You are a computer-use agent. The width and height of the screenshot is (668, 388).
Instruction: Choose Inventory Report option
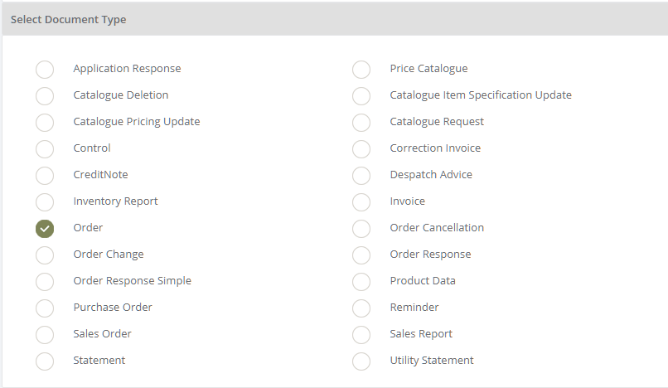45,202
